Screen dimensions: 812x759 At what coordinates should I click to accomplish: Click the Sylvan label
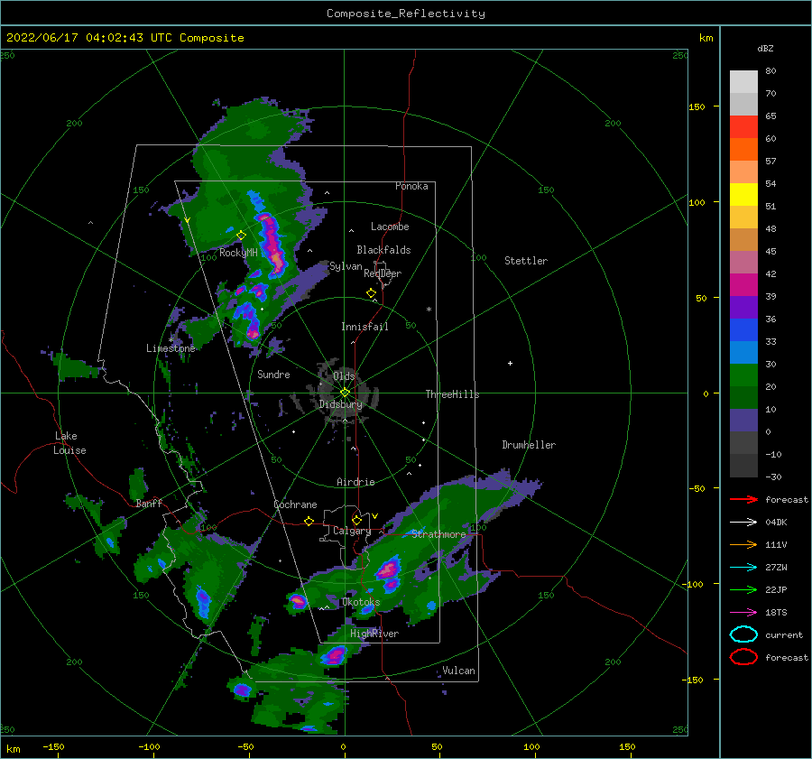click(x=346, y=266)
